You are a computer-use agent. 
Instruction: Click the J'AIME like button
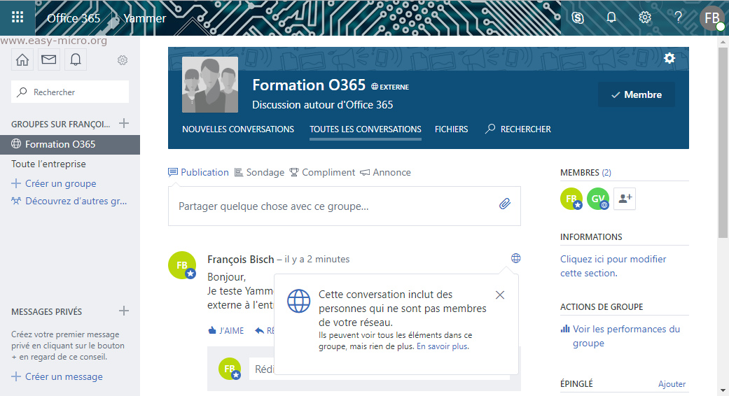[x=226, y=330]
